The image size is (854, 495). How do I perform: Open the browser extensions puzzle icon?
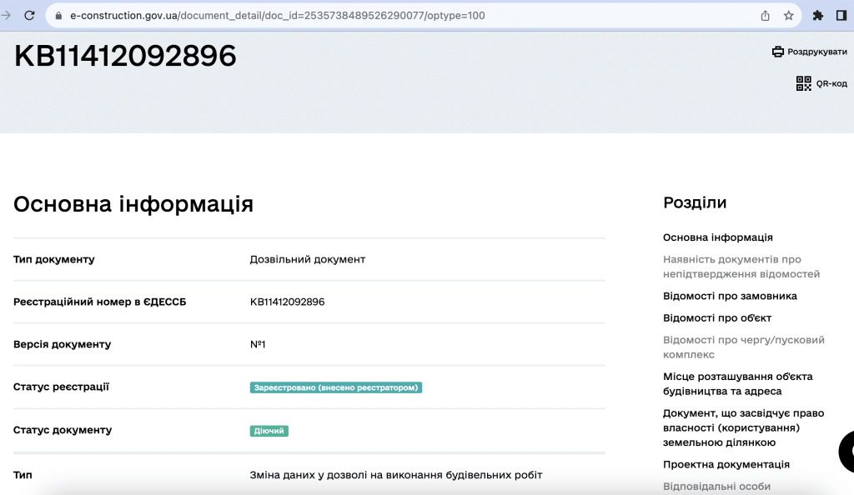818,16
